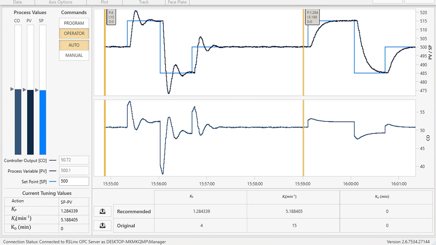Open the Face Plate menu

(x=177, y=2)
